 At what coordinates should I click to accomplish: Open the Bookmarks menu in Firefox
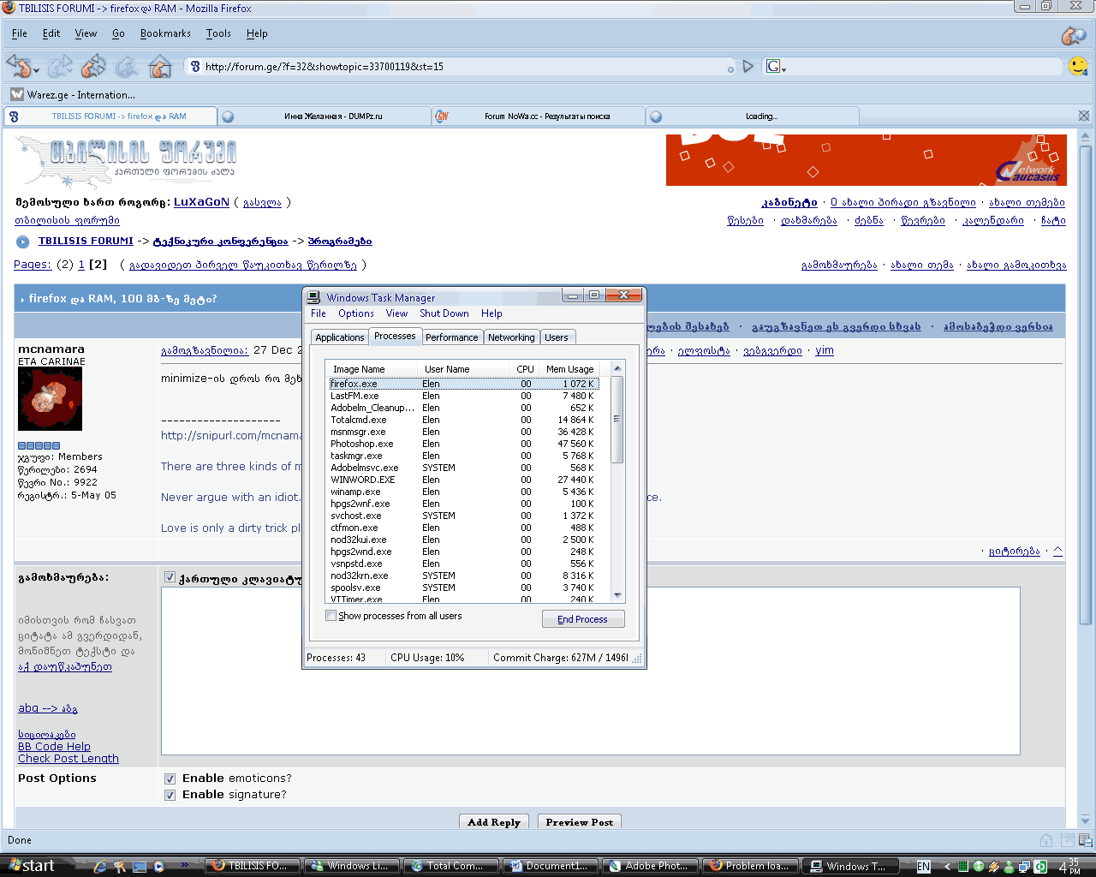point(165,33)
